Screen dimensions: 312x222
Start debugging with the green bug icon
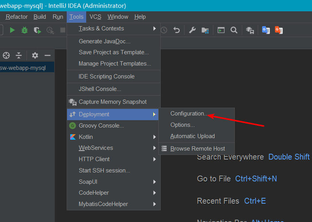[25, 30]
